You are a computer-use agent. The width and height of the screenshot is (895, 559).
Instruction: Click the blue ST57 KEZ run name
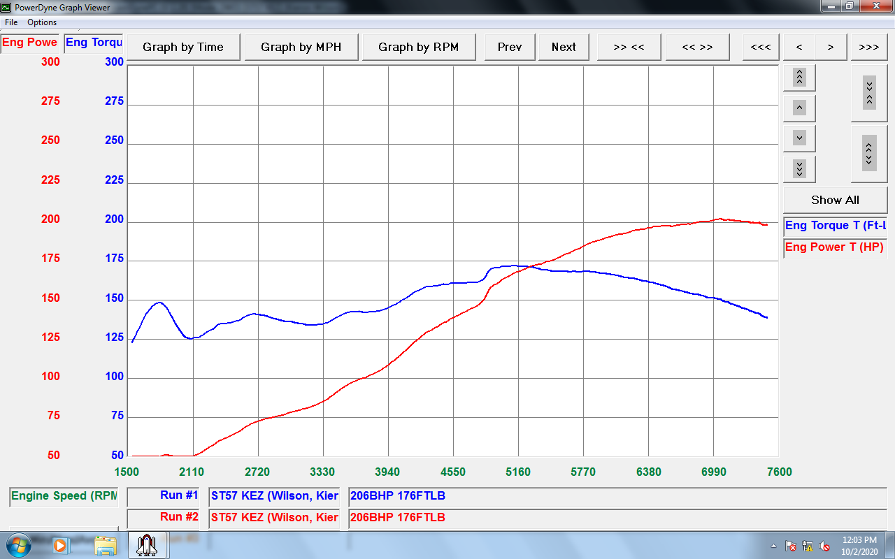click(x=275, y=496)
